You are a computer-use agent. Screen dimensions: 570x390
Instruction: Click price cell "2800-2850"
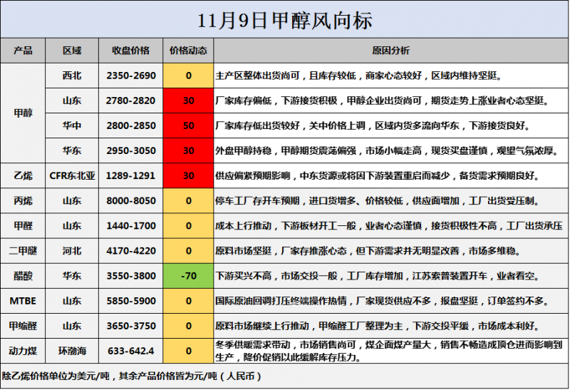click(131, 125)
